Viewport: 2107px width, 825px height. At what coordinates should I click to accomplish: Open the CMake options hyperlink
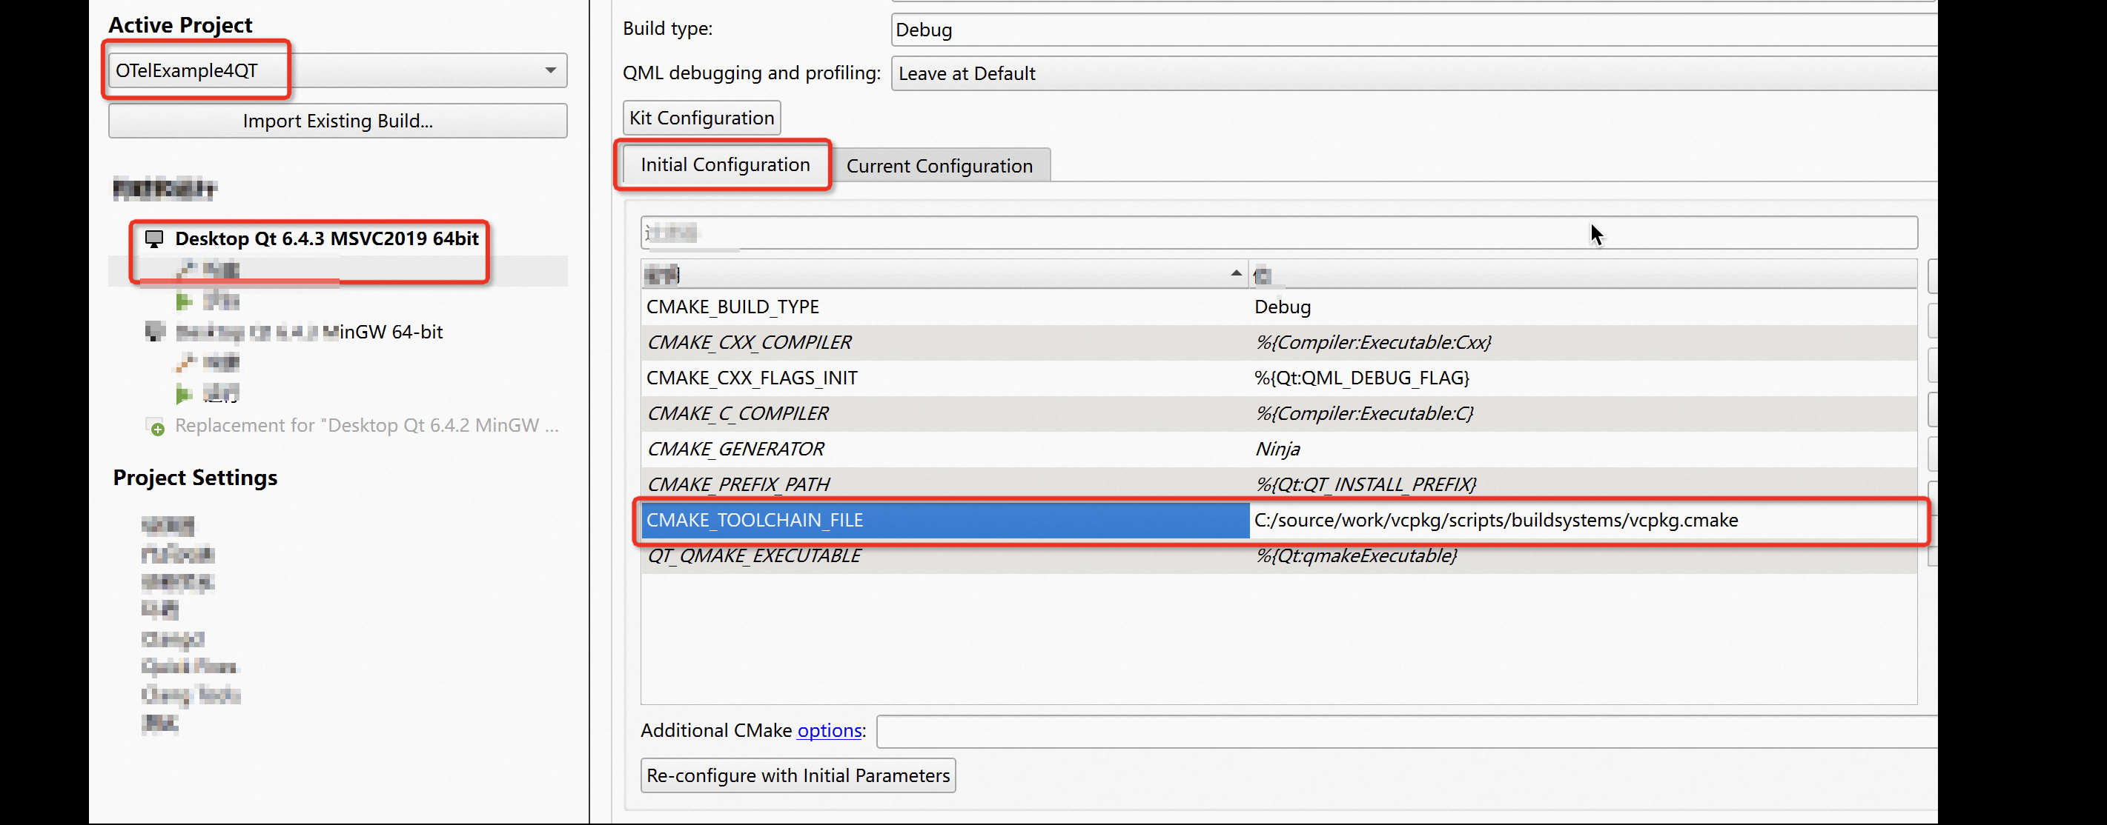point(829,730)
